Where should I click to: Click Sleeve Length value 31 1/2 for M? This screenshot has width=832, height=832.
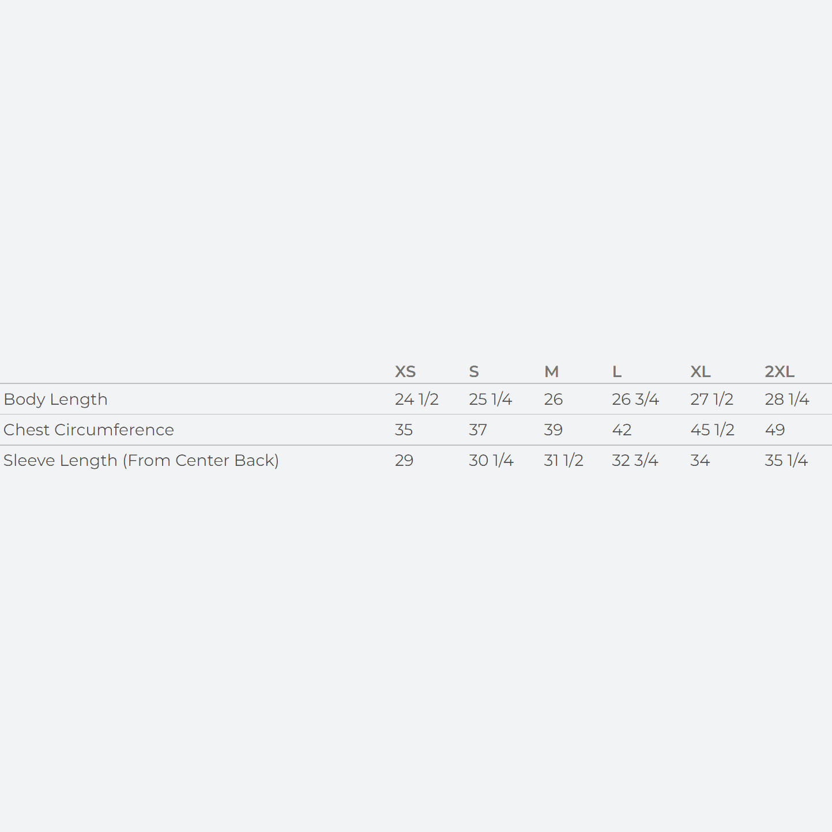[563, 460]
